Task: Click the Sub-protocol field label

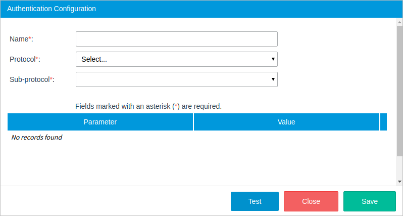Action: (x=32, y=79)
